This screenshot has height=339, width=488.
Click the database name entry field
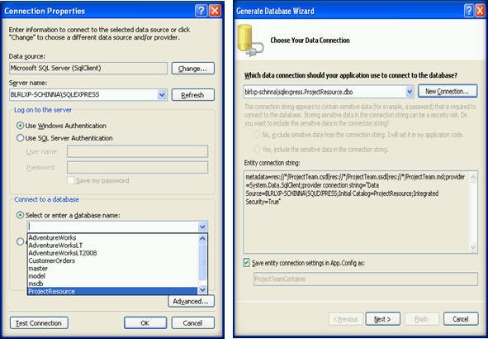pos(112,227)
